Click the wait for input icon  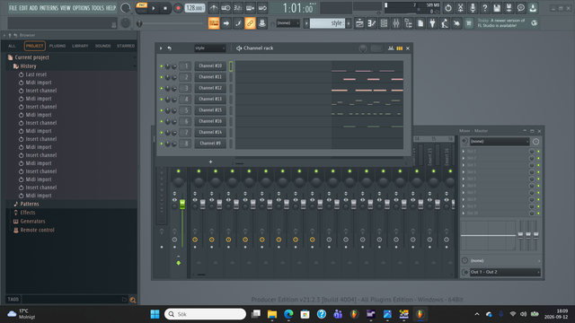tap(226, 8)
